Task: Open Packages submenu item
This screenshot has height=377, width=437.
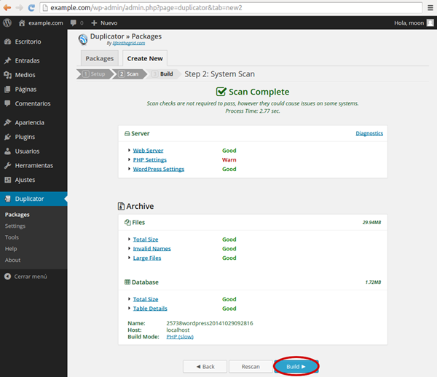Action: click(x=17, y=215)
